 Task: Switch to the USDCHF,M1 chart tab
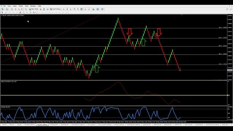[147, 124]
